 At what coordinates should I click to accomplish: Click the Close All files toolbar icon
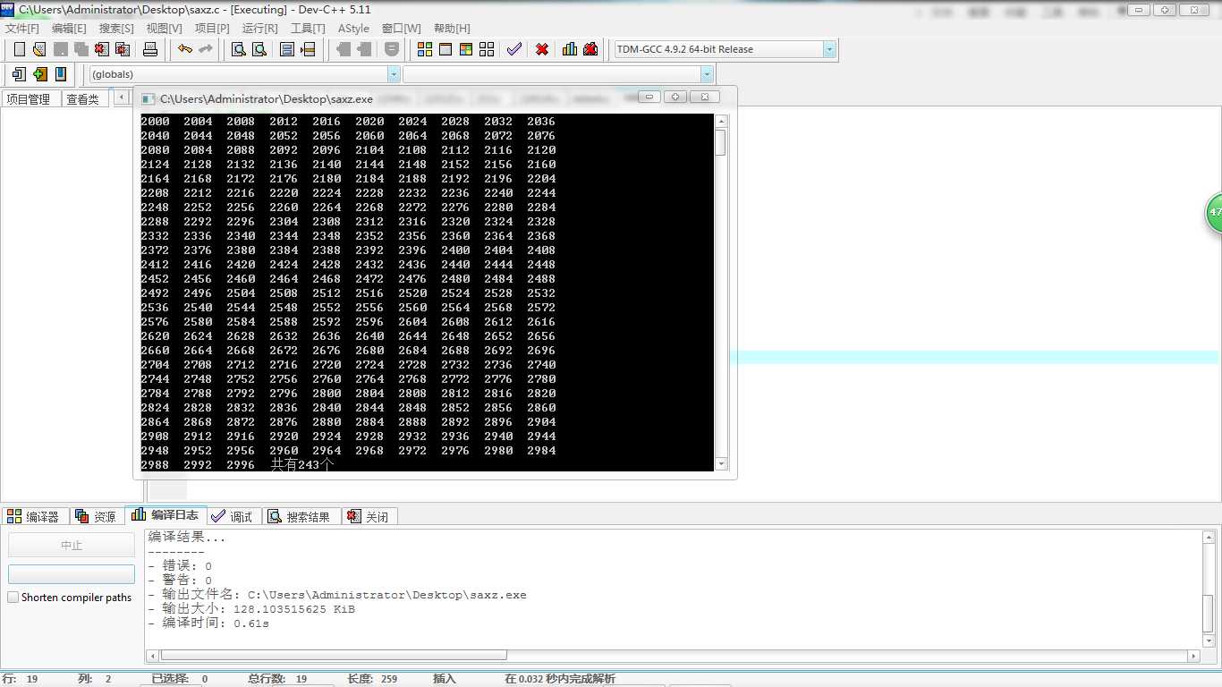point(123,49)
